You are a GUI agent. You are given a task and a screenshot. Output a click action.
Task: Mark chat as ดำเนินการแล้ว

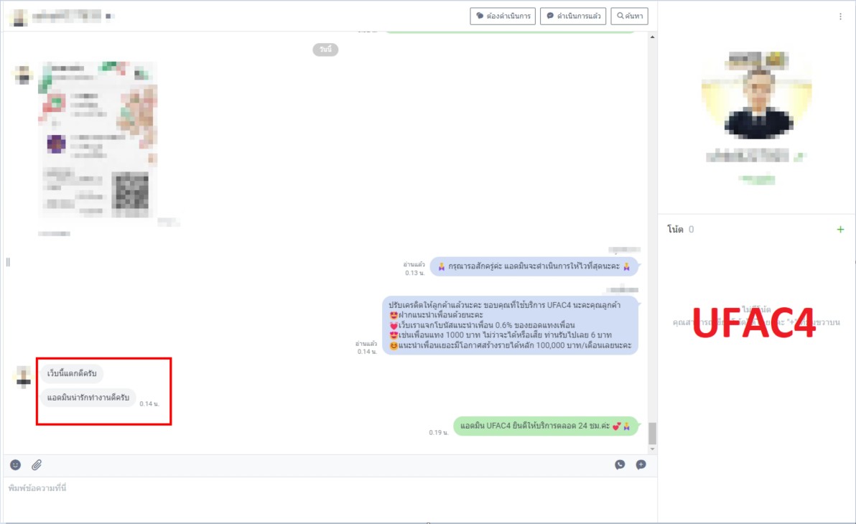[573, 17]
